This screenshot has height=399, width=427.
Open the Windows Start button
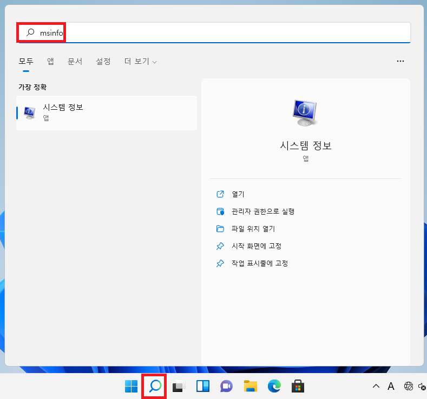pyautogui.click(x=131, y=386)
